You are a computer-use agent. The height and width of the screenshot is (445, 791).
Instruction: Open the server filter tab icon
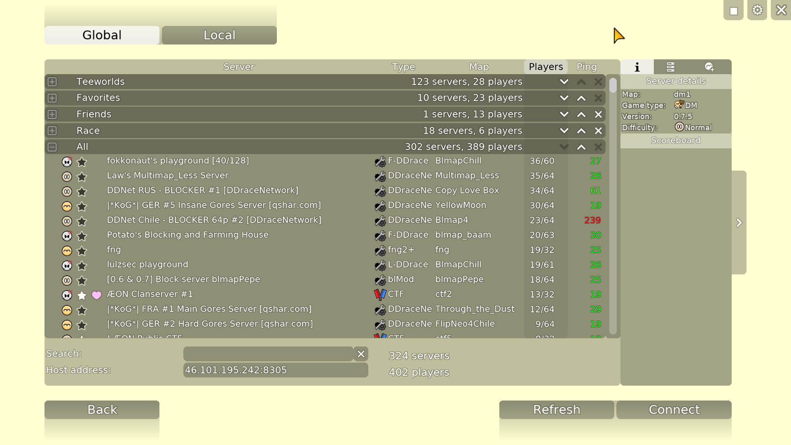[671, 67]
